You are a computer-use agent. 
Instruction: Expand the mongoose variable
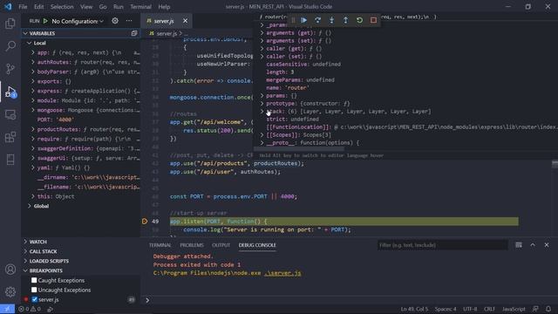(33, 110)
